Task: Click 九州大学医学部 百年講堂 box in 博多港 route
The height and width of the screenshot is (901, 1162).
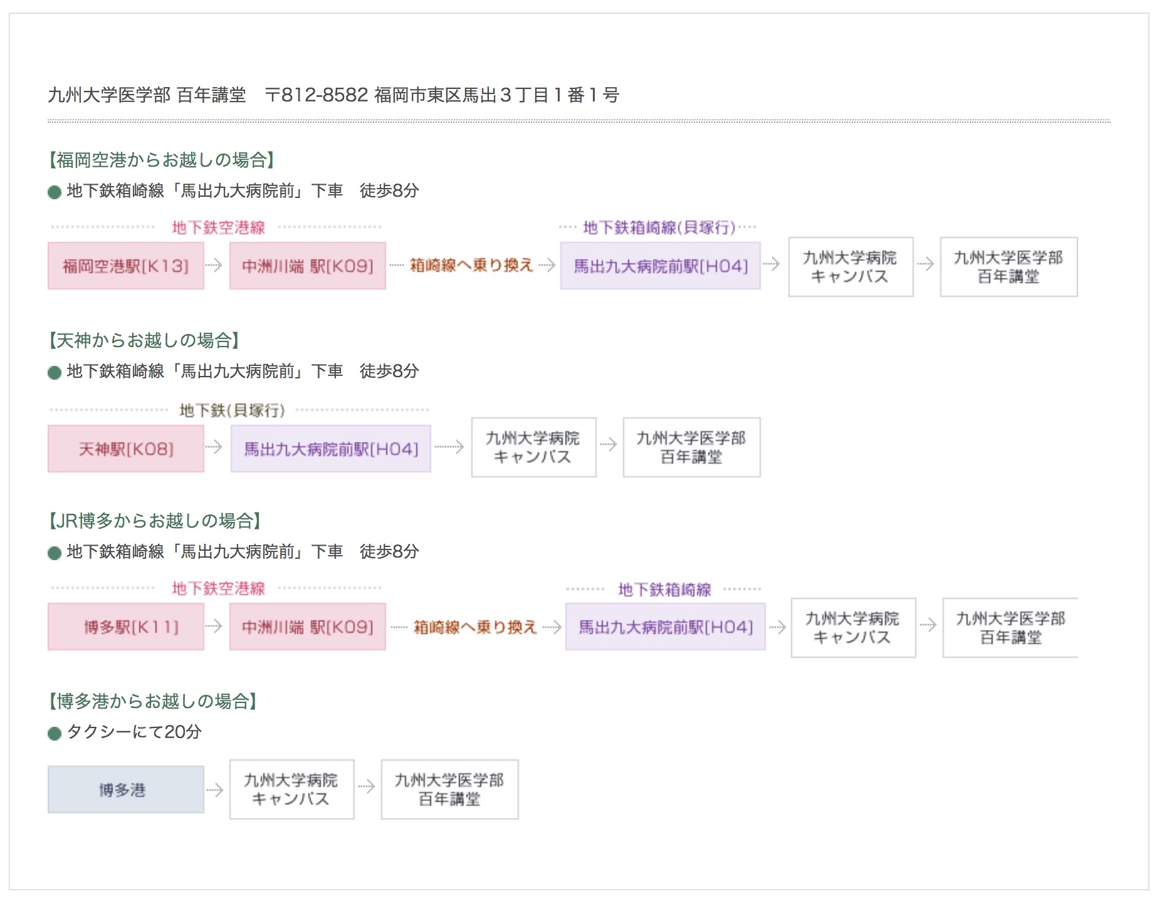Action: click(x=449, y=789)
